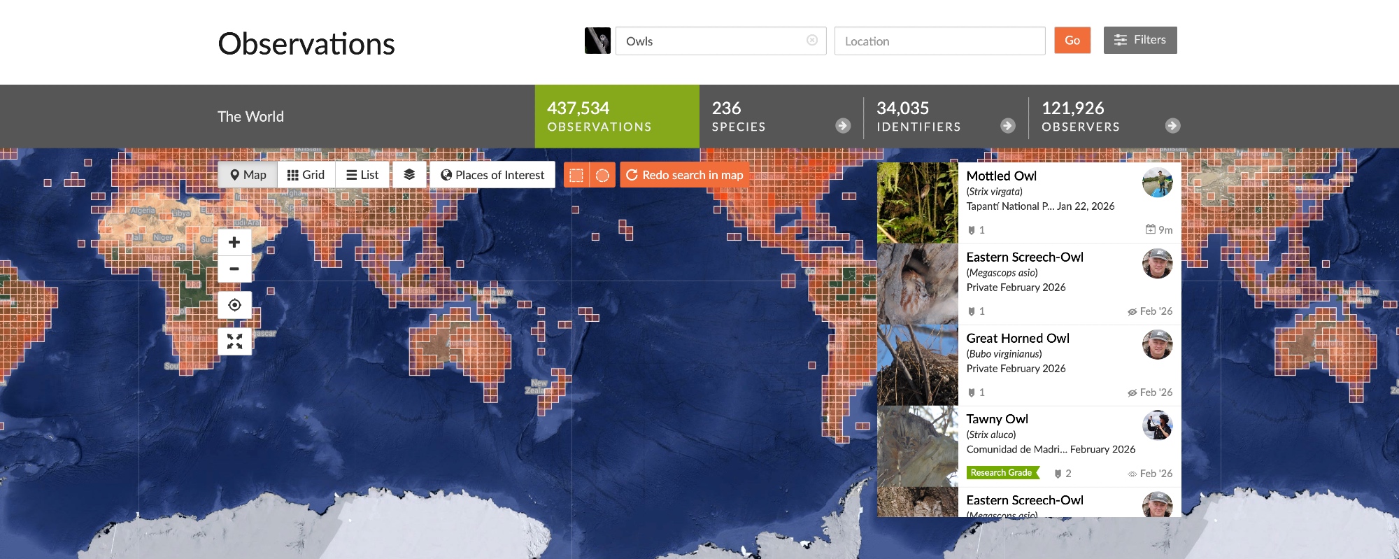Enter fullscreen map with expand icon
The image size is (1399, 559).
234,341
